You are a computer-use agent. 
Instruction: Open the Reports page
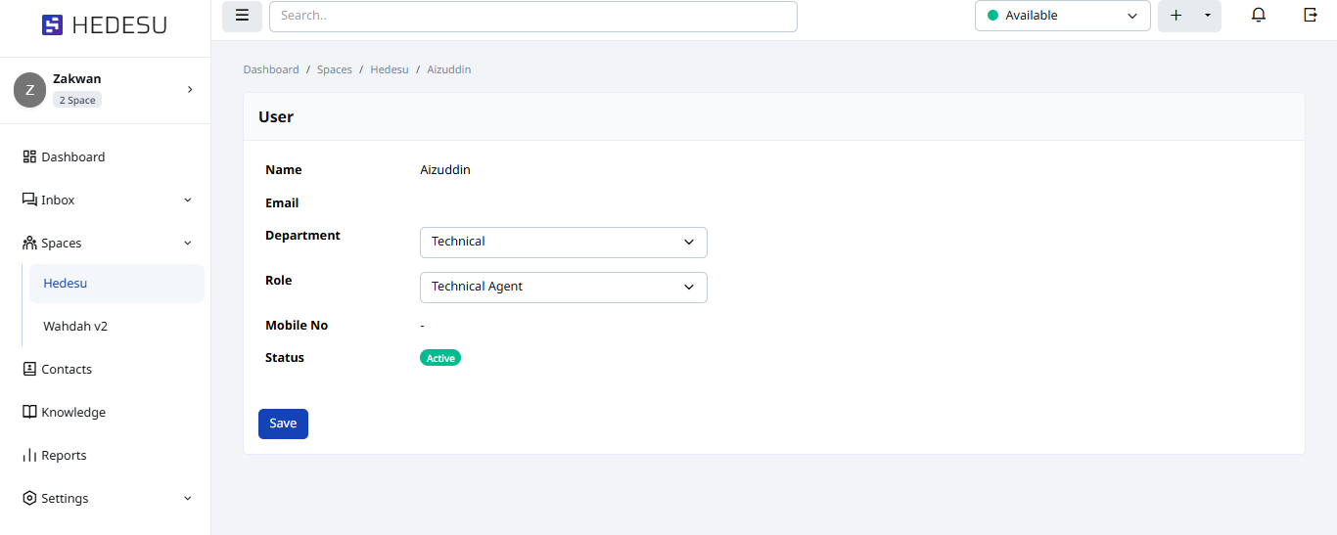point(64,455)
